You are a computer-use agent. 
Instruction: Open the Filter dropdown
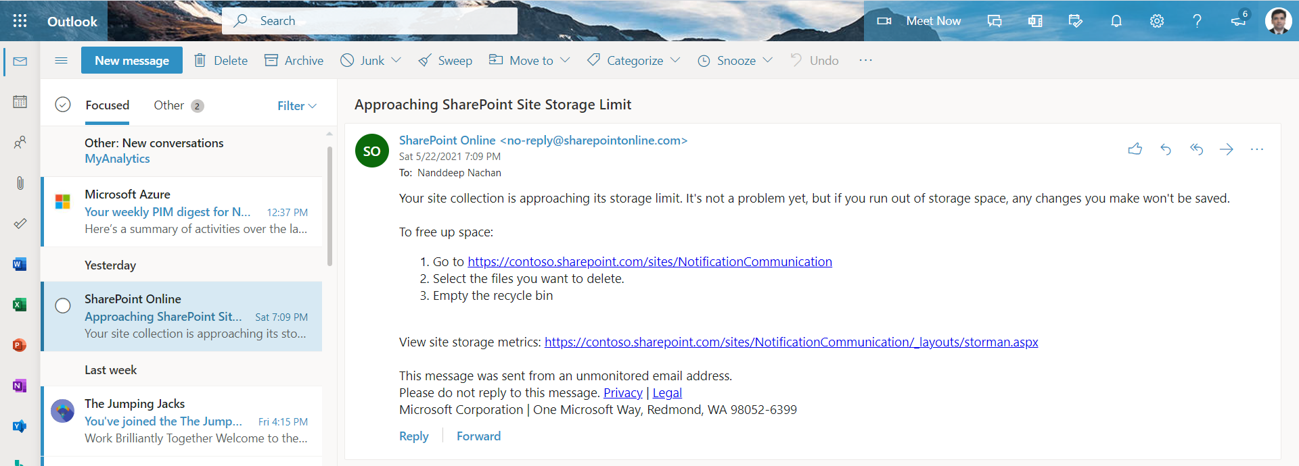(296, 106)
